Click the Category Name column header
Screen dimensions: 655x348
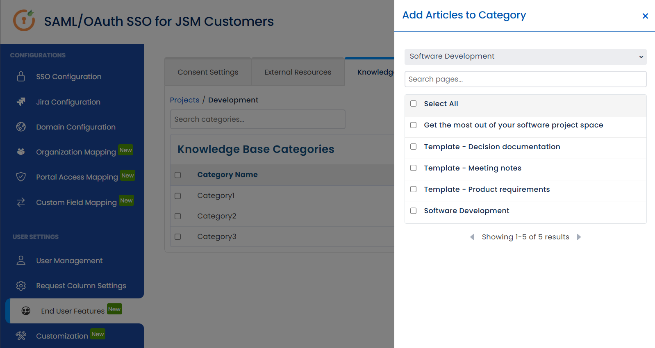click(227, 175)
